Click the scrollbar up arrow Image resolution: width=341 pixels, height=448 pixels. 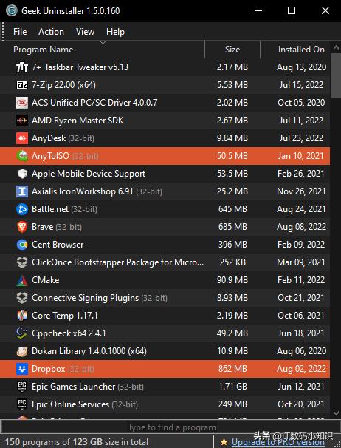pyautogui.click(x=336, y=48)
